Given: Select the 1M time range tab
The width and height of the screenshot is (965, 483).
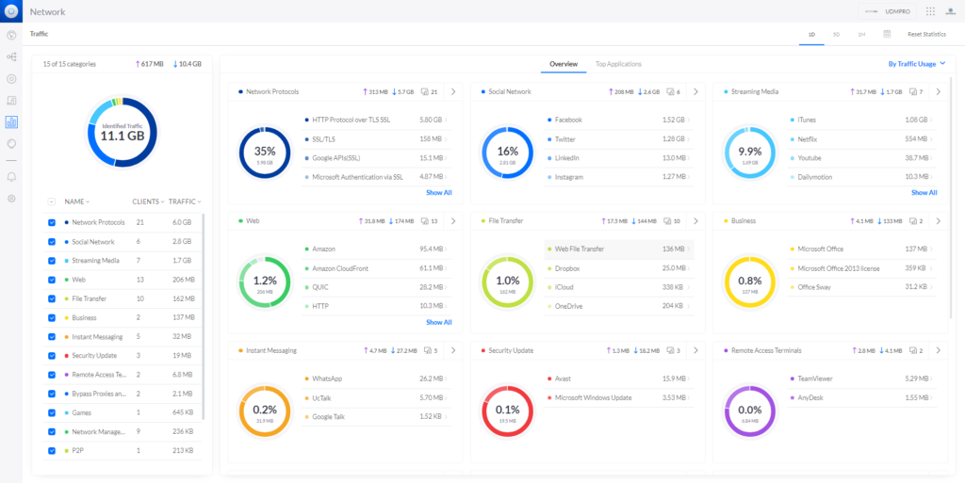Looking at the screenshot, I should pos(861,34).
